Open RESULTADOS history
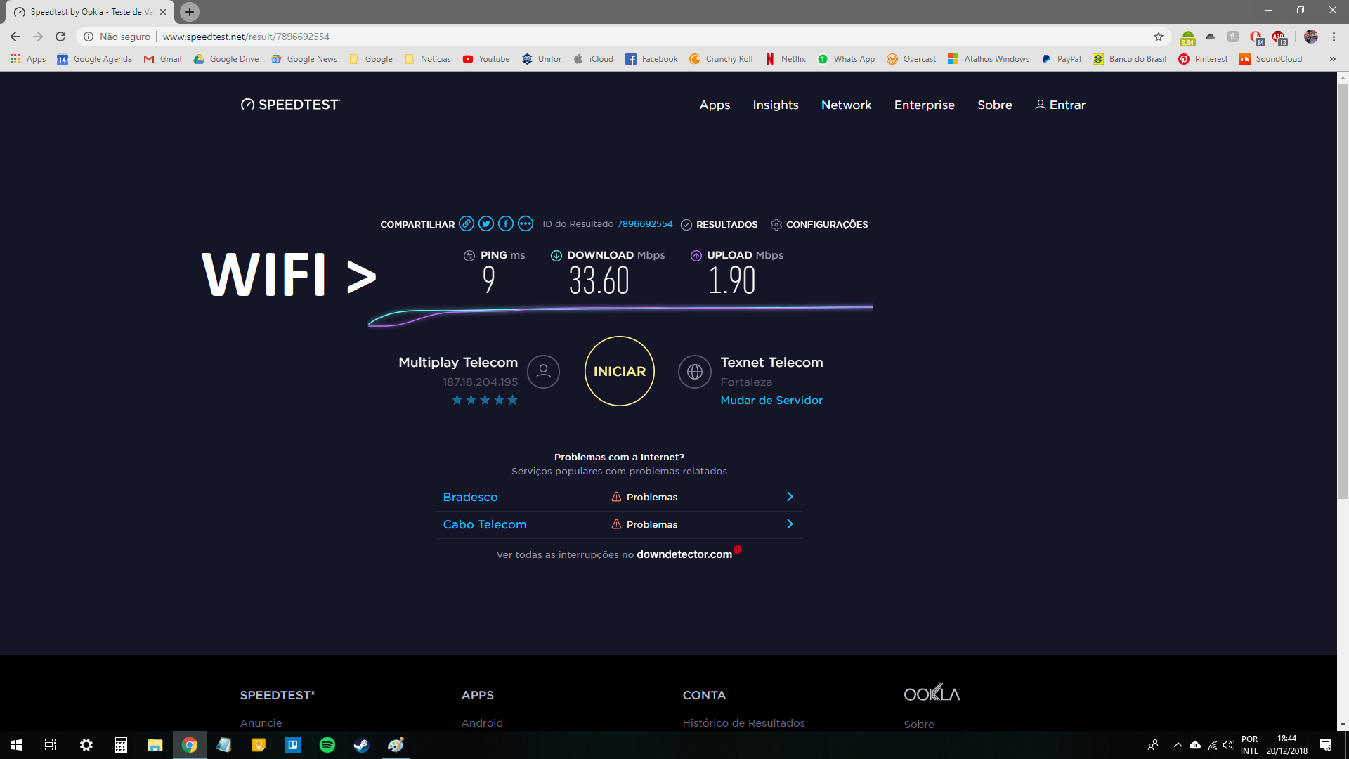1349x759 pixels. tap(719, 224)
